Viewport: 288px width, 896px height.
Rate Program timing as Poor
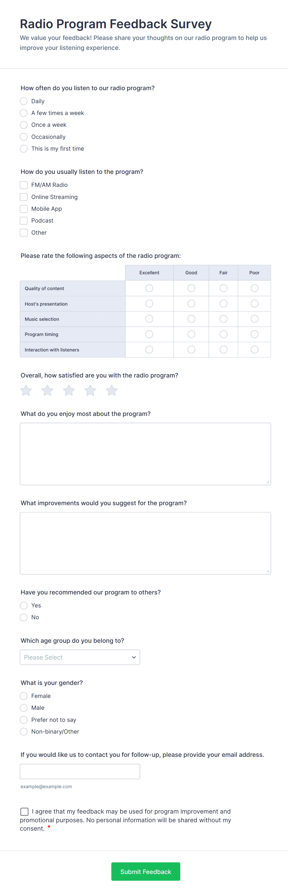[254, 334]
